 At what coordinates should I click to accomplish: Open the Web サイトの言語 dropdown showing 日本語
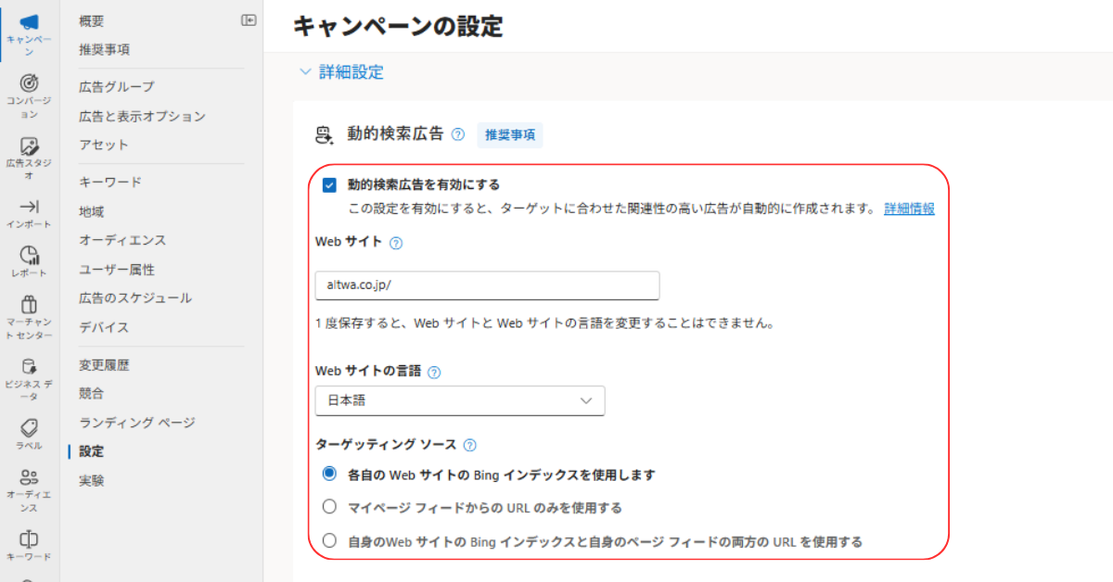(x=460, y=400)
